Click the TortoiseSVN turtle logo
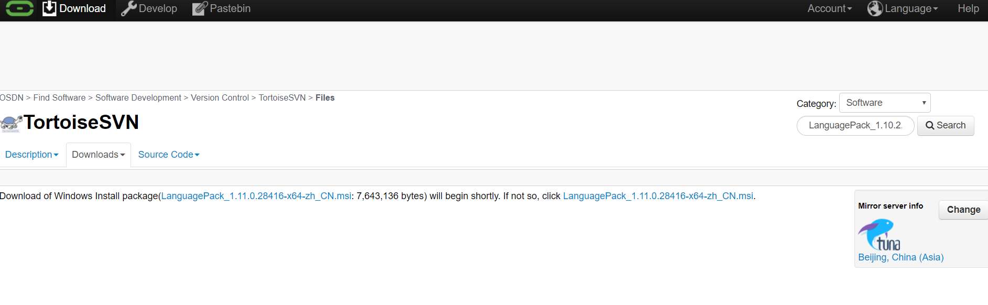The image size is (988, 305). pyautogui.click(x=11, y=124)
